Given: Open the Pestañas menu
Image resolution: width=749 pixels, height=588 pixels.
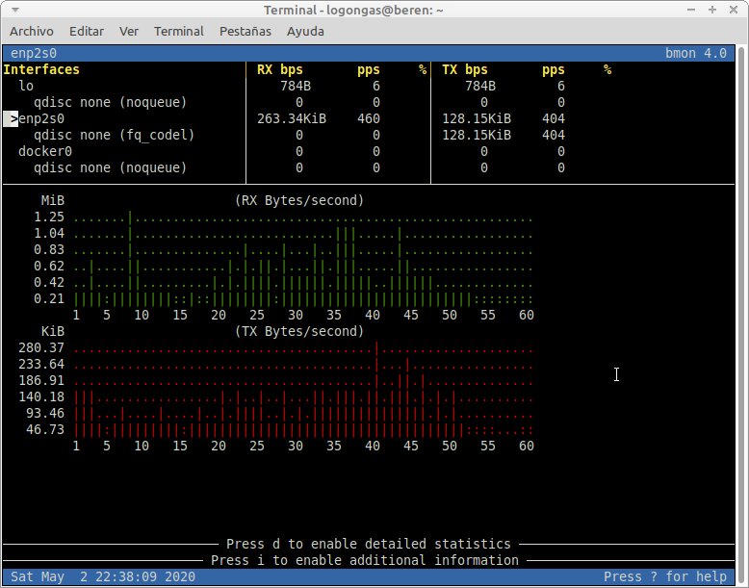Looking at the screenshot, I should point(245,31).
